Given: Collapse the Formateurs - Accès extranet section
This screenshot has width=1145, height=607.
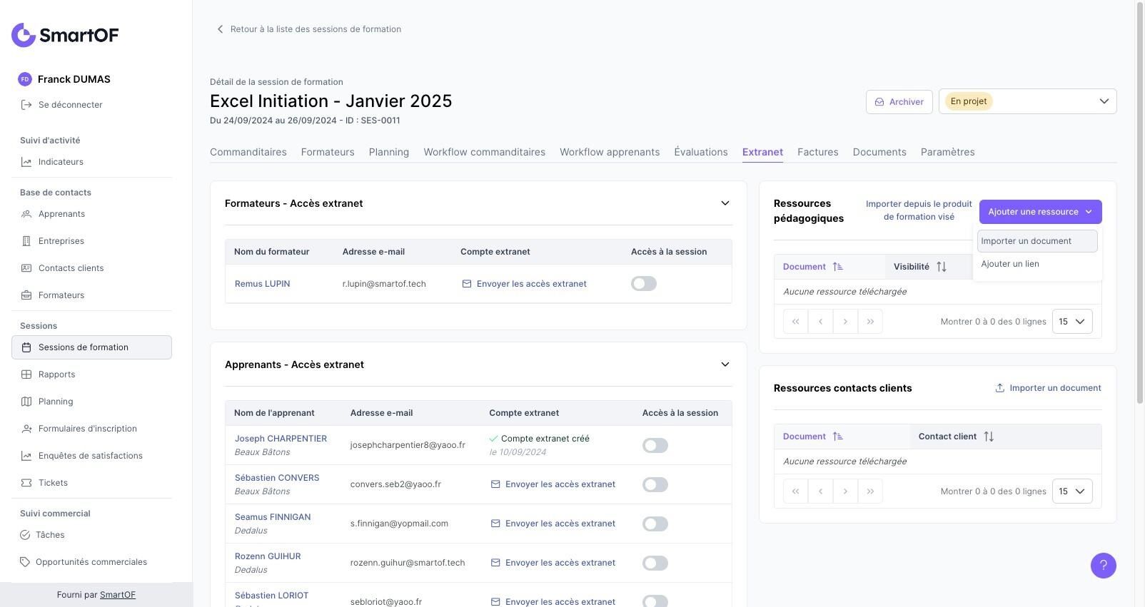Looking at the screenshot, I should coord(725,203).
